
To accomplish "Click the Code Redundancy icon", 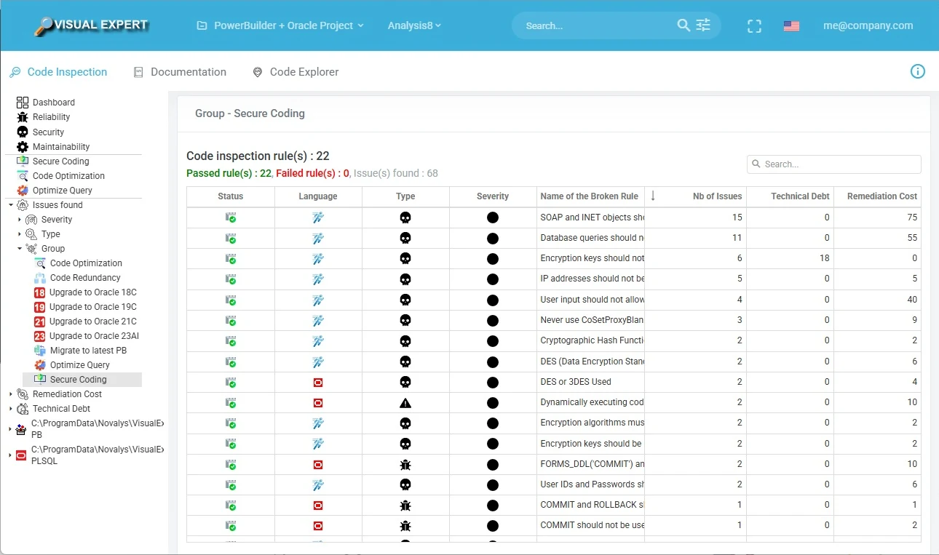I will (x=40, y=278).
